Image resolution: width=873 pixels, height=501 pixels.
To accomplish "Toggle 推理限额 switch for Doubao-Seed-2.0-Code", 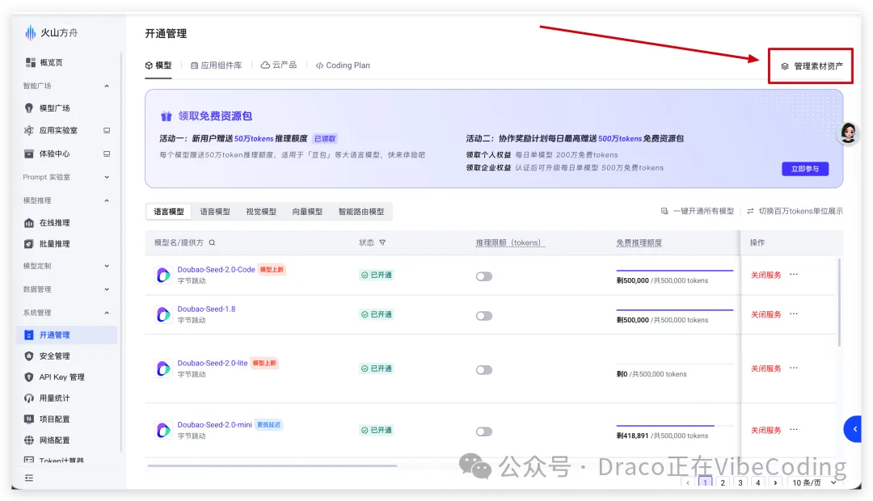I will click(x=484, y=276).
